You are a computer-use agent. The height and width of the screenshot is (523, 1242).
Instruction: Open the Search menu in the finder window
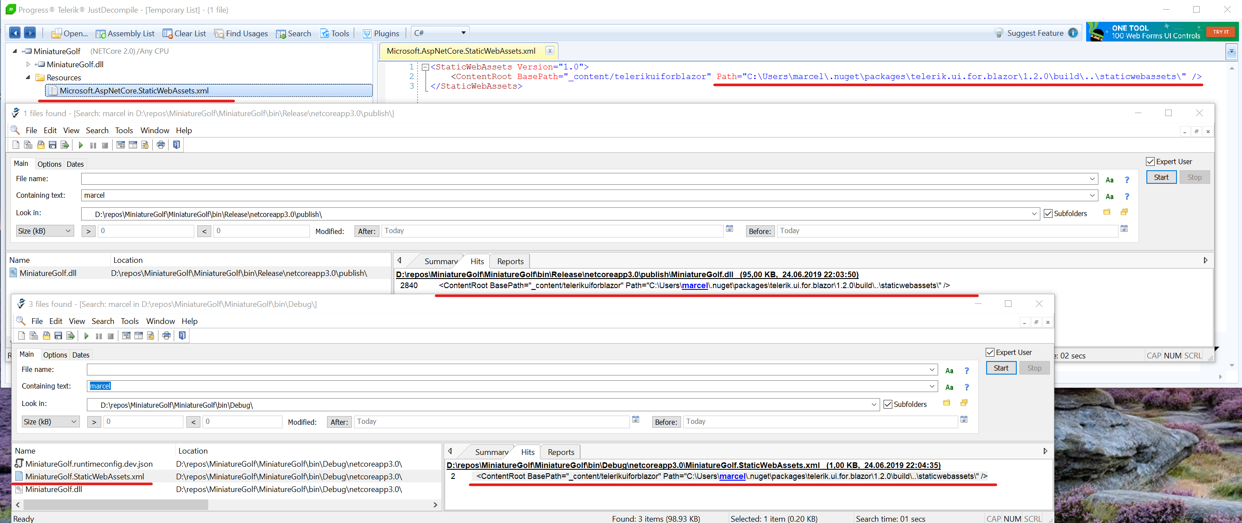pyautogui.click(x=97, y=130)
